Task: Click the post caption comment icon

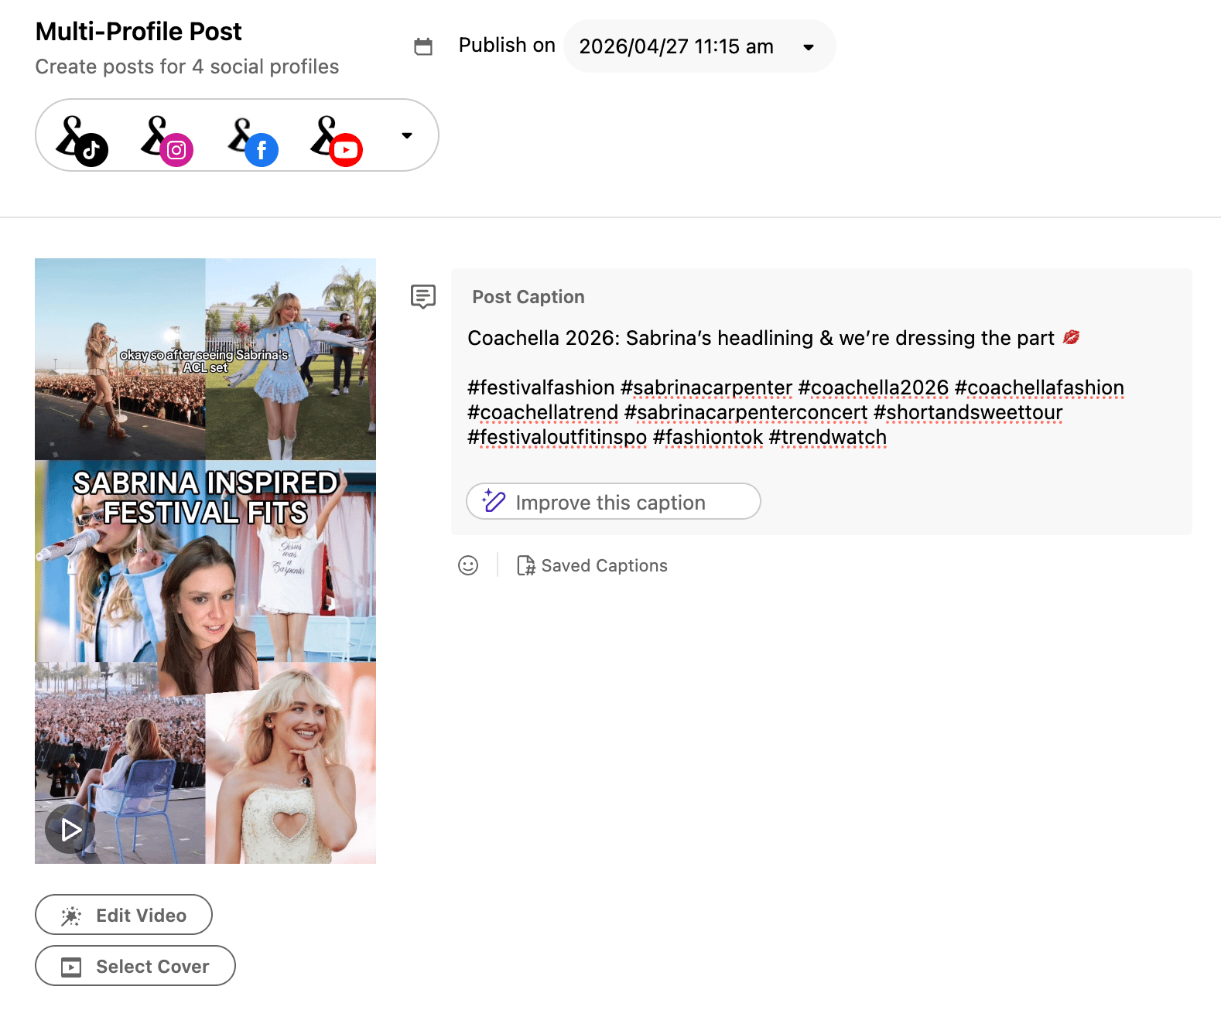Action: pos(423,296)
